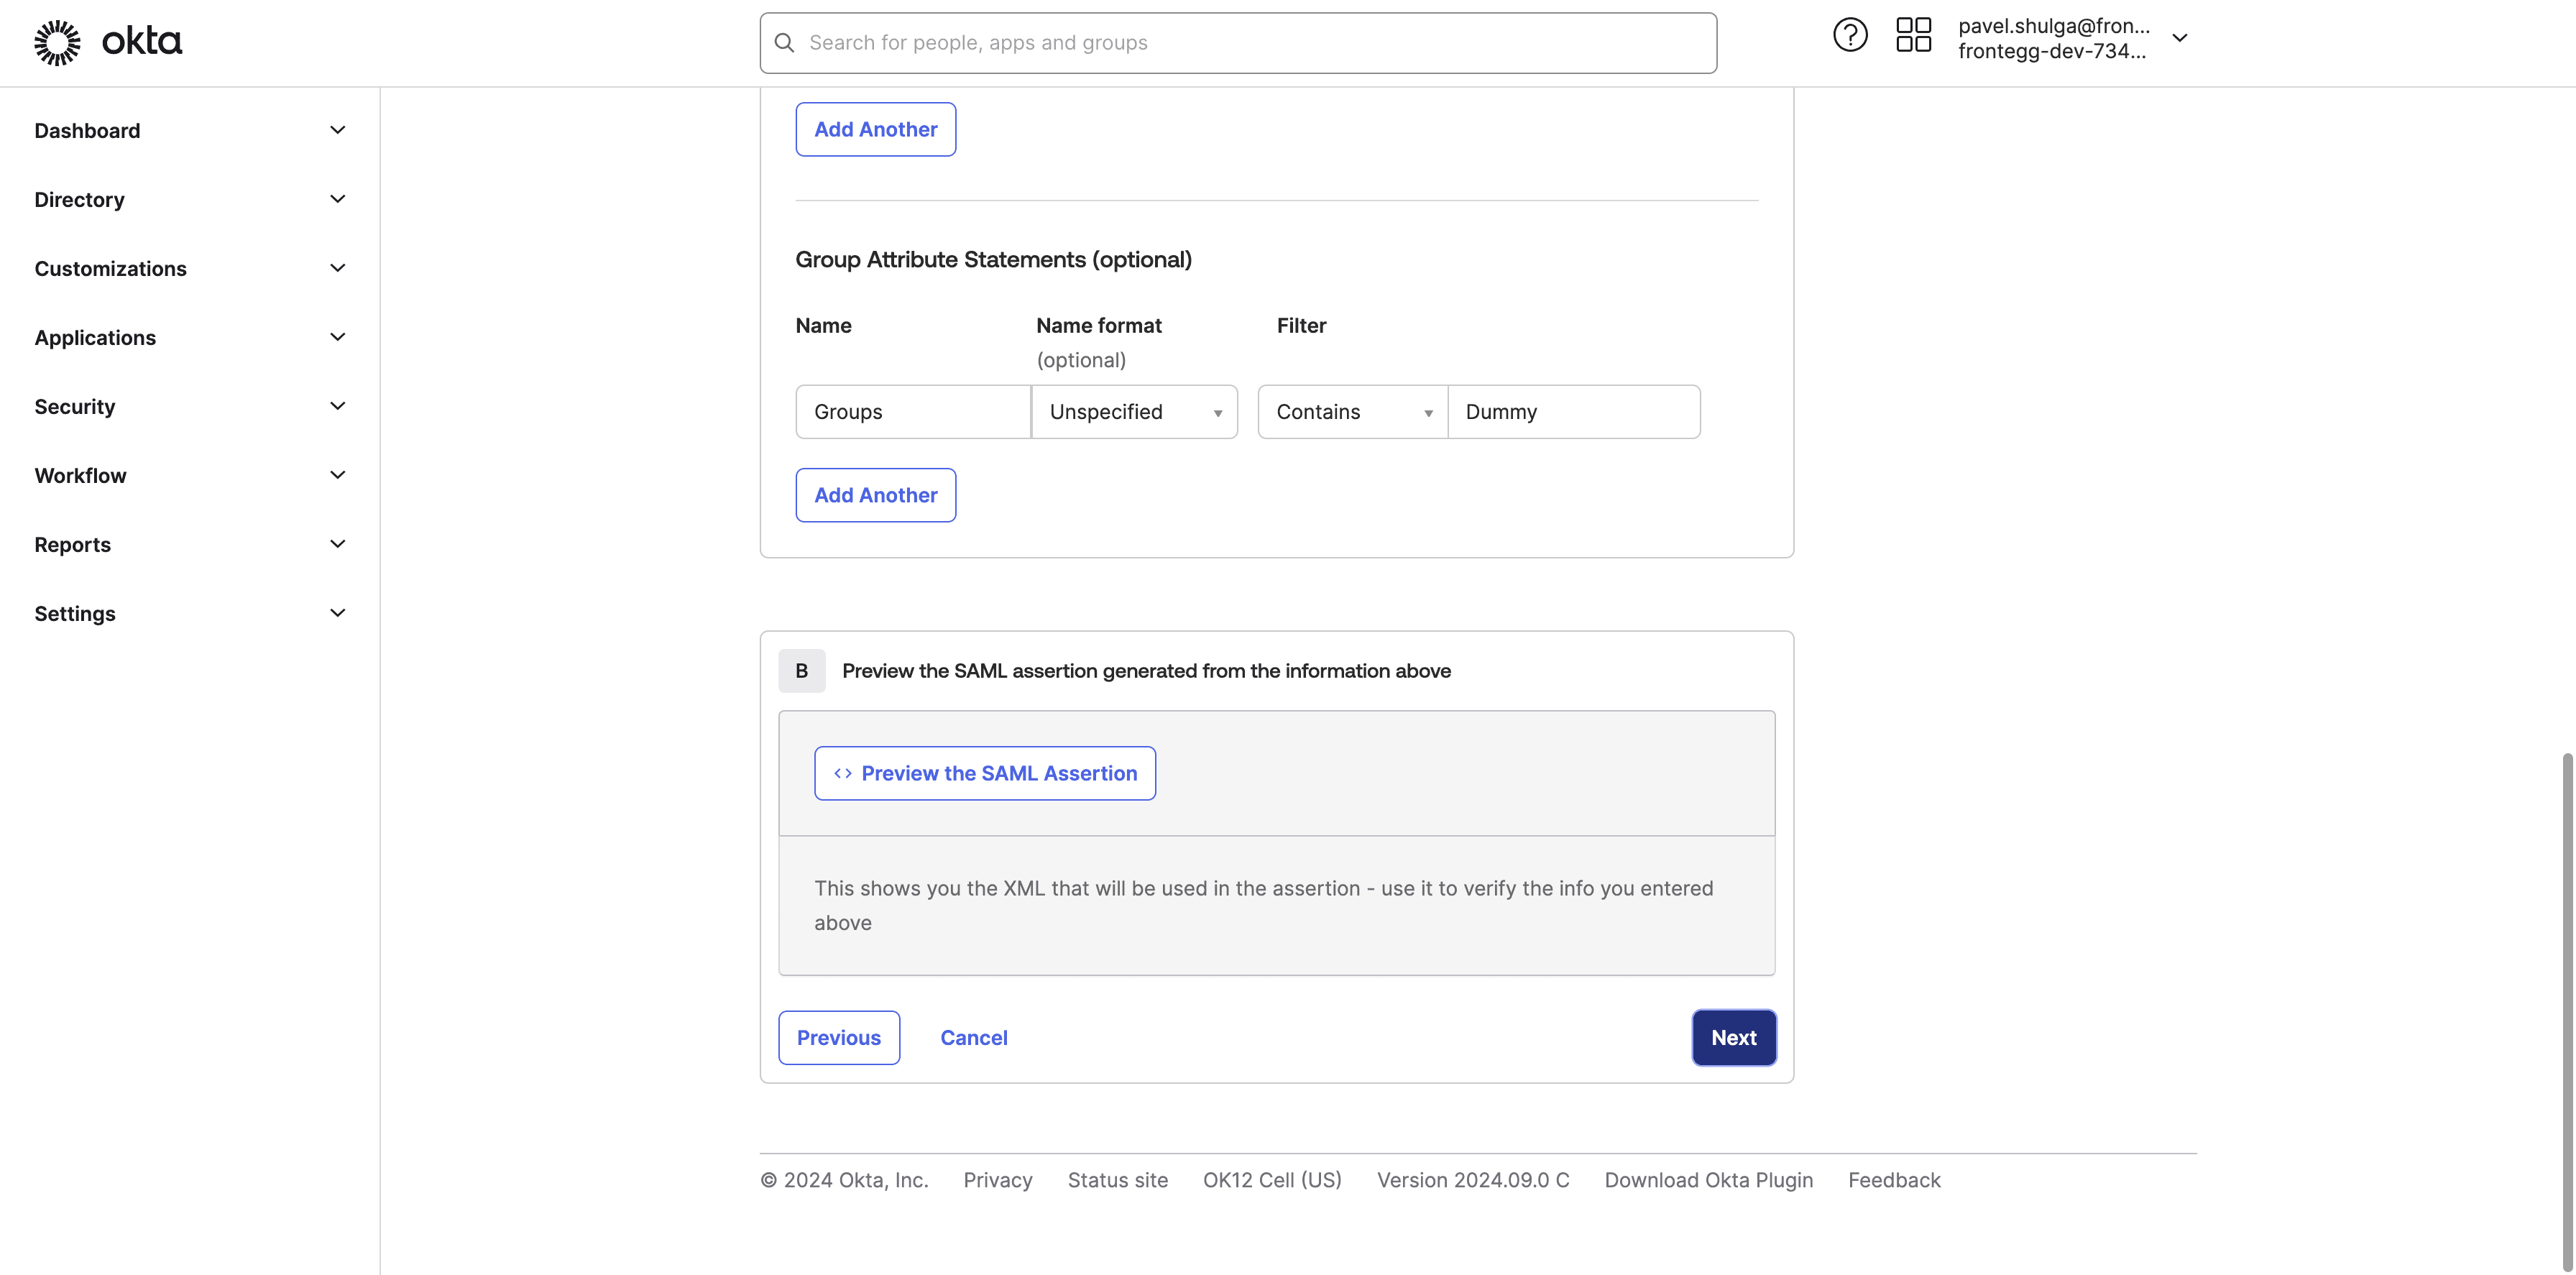Image resolution: width=2576 pixels, height=1275 pixels.
Task: Open the apps grid icon
Action: pos(1913,35)
